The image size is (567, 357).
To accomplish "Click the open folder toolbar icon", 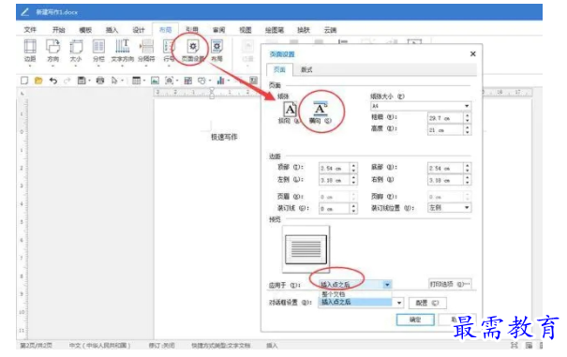I will click(38, 81).
